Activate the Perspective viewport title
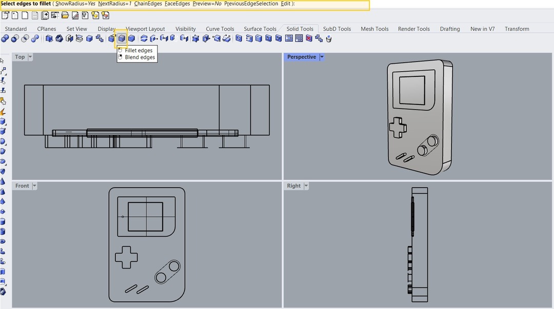 pyautogui.click(x=302, y=57)
